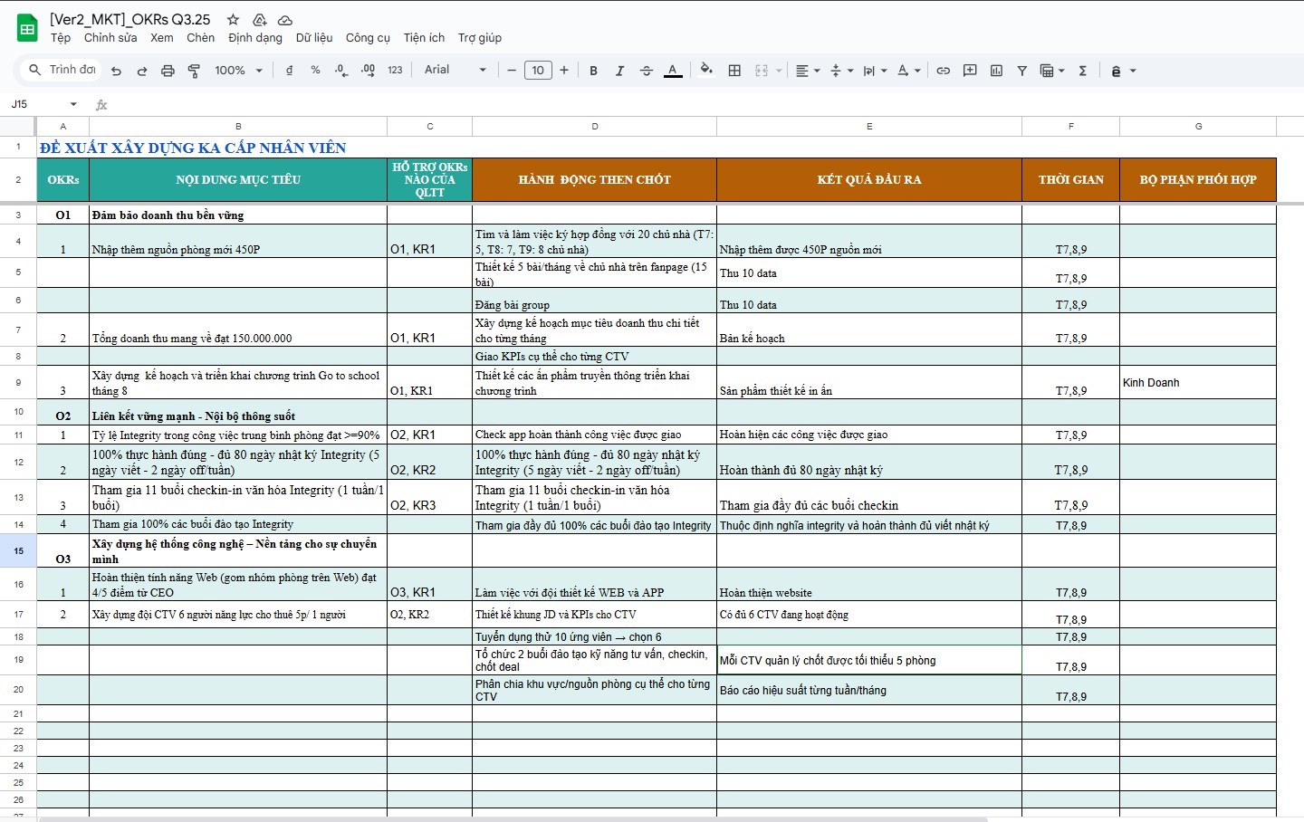Image resolution: width=1304 pixels, height=822 pixels.
Task: Star the document title
Action: tap(233, 19)
